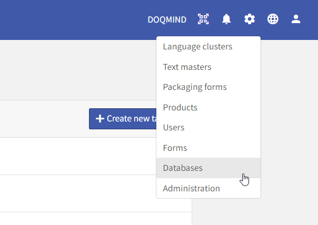Screen dimensions: 318x225
Task: Choose Packaging forms in the dropdown
Action: click(x=195, y=87)
